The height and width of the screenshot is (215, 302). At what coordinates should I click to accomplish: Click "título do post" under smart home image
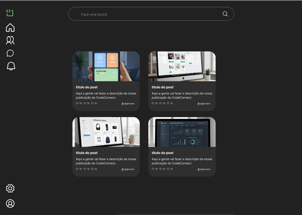click(x=87, y=87)
